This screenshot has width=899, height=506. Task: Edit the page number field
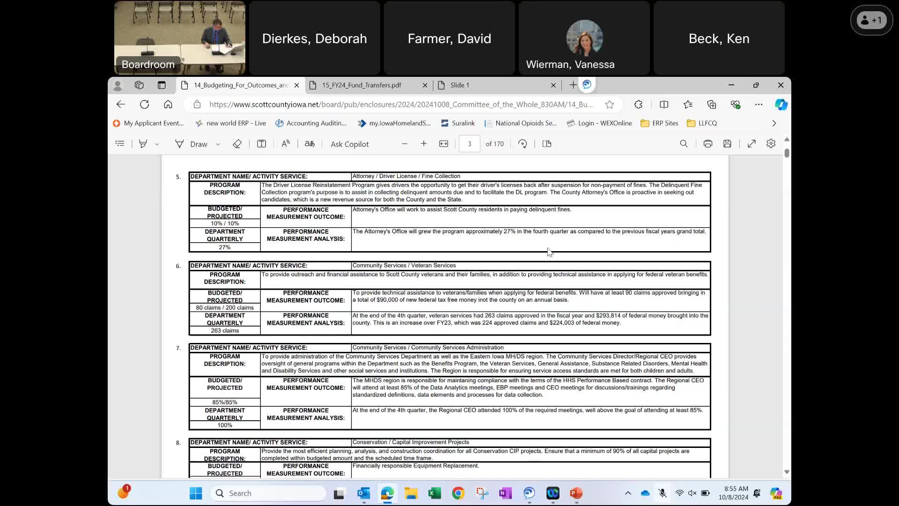click(x=469, y=144)
